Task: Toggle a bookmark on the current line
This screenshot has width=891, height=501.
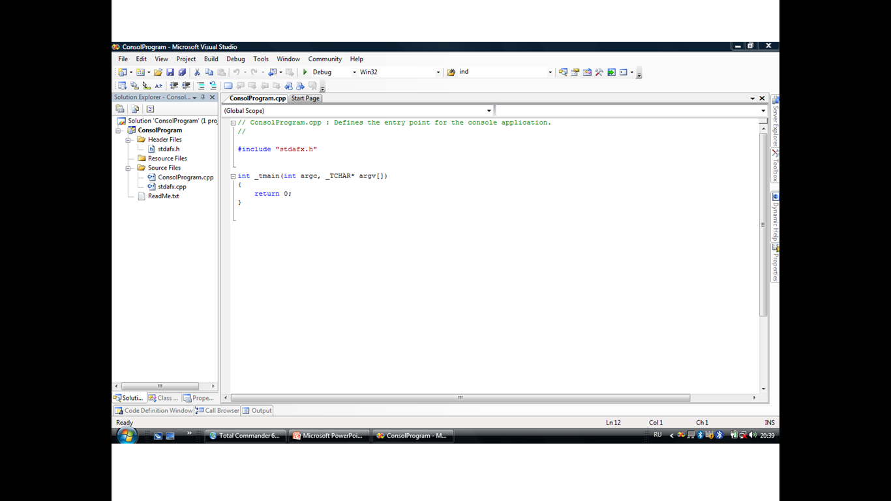Action: (228, 85)
